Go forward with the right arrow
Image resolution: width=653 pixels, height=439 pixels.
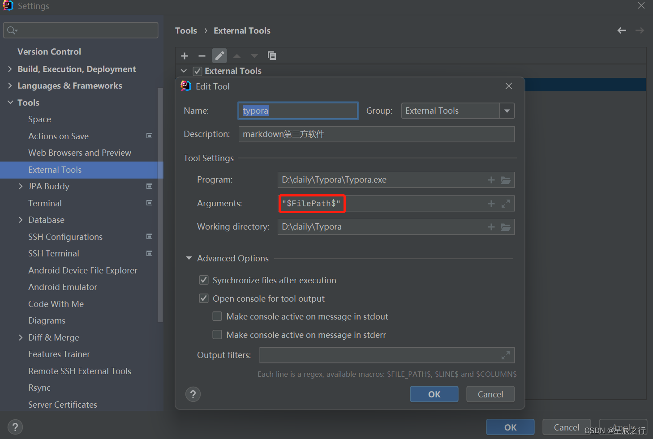point(640,30)
